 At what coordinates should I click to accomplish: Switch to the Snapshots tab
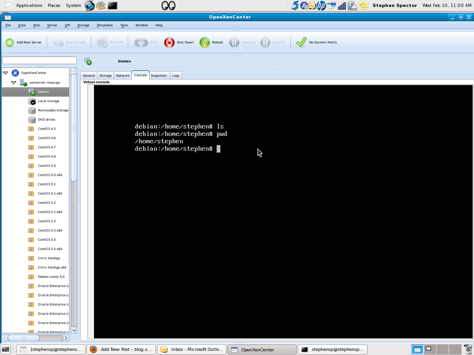point(159,75)
